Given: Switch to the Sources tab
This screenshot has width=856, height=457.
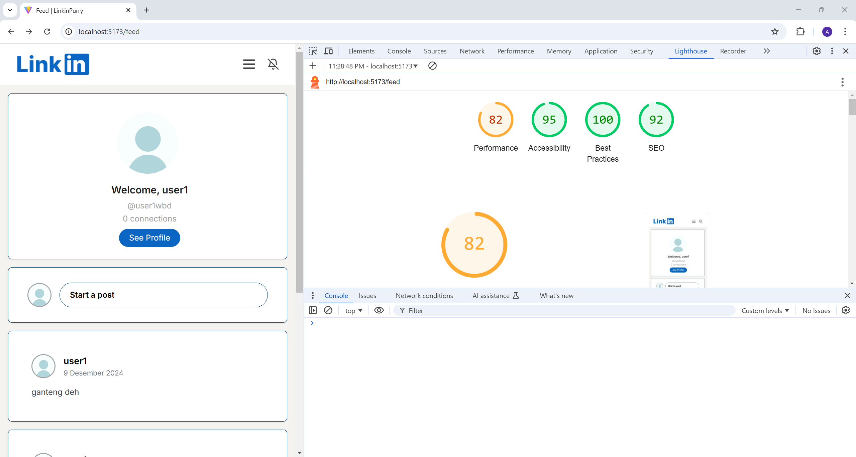Looking at the screenshot, I should pyautogui.click(x=435, y=51).
